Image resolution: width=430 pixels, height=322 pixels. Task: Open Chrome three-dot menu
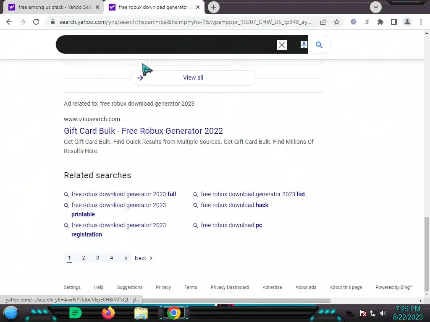421,22
